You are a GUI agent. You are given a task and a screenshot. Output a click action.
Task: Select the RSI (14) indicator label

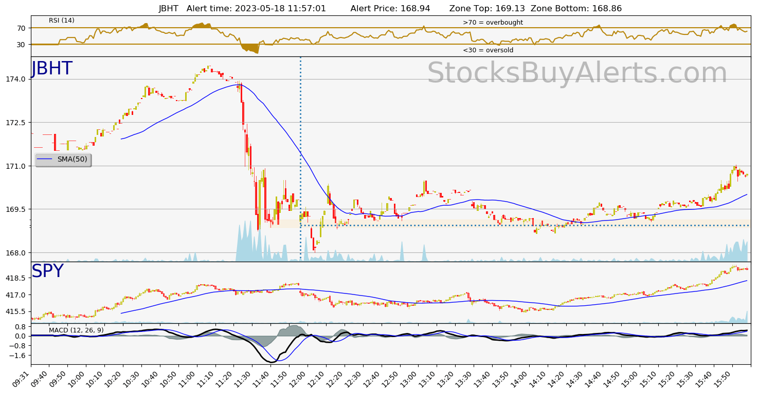tap(62, 21)
